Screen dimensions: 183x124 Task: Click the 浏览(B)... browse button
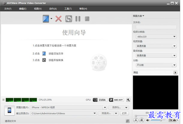106,113
